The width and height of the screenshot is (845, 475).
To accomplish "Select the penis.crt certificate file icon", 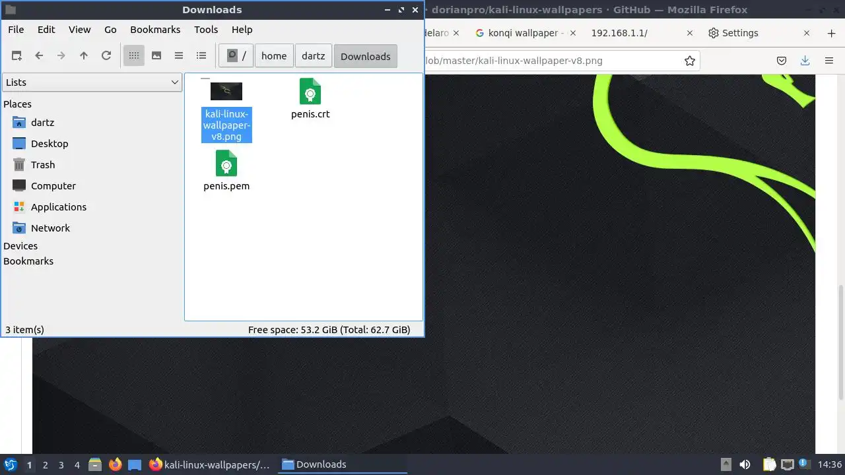I will tap(310, 91).
